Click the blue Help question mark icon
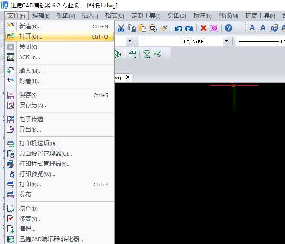The image size is (285, 244). point(229,28)
